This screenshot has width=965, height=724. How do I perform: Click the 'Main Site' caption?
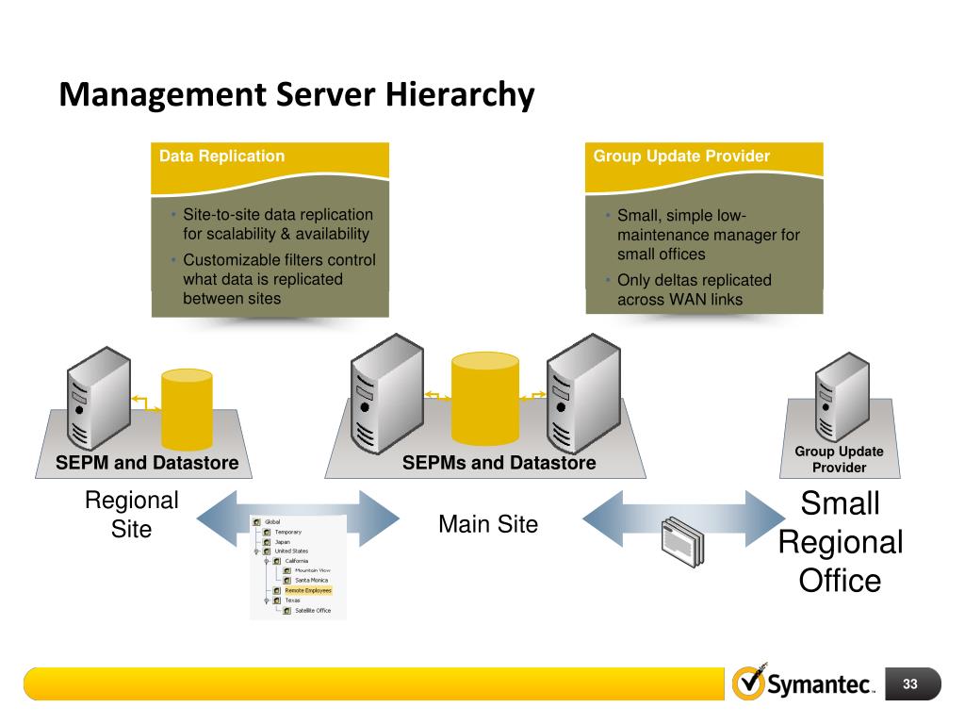(488, 524)
